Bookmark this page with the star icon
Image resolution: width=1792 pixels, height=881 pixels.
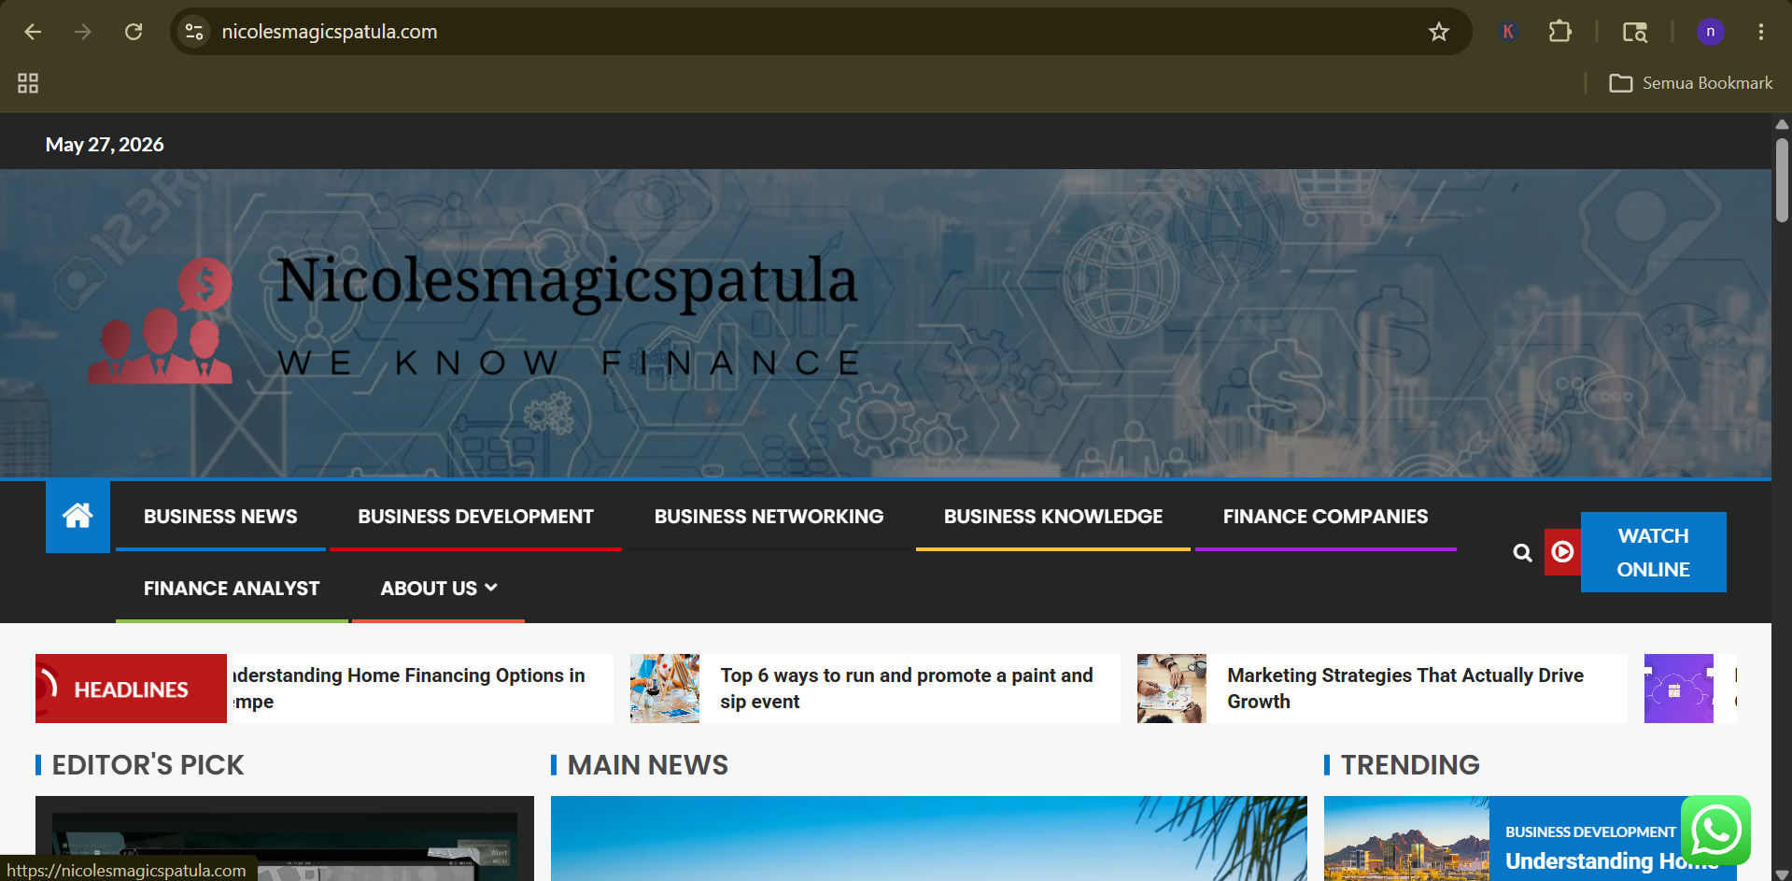click(1439, 32)
